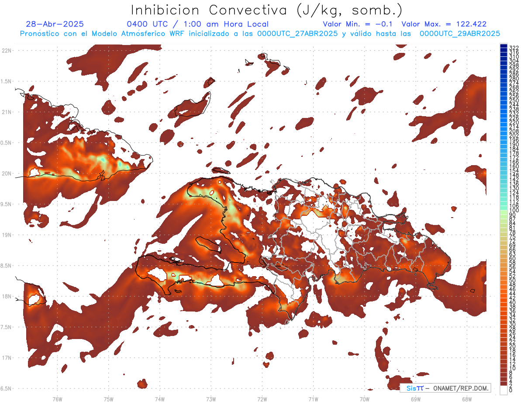Click the '8.5N' latitude label
524x405 pixels.
(7, 266)
